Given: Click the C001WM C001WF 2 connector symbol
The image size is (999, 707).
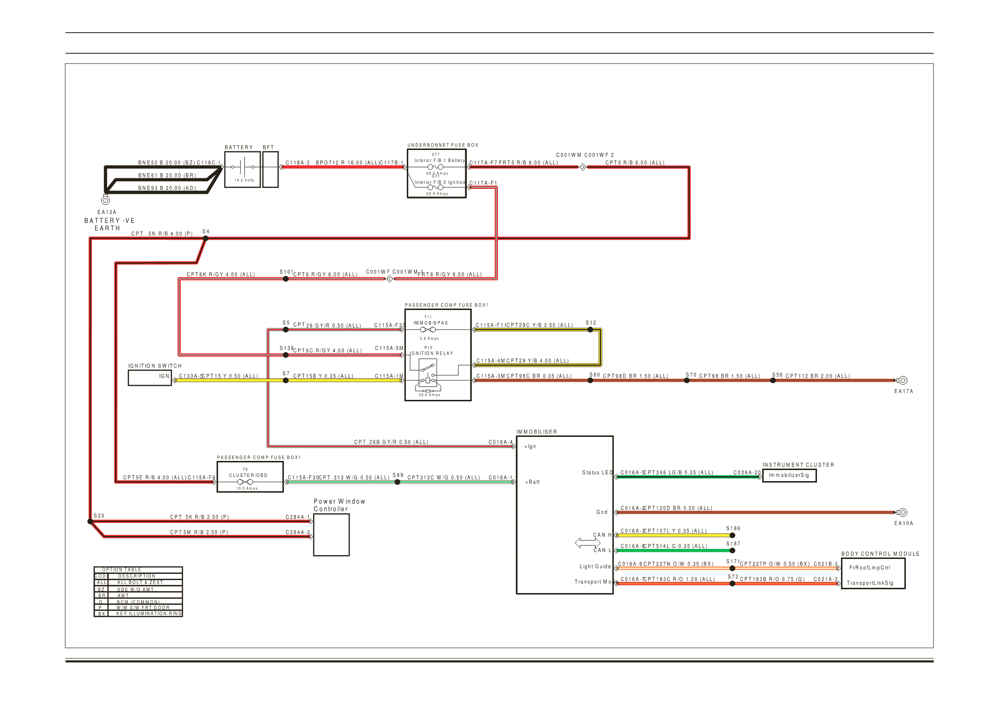Looking at the screenshot, I should pos(582,167).
